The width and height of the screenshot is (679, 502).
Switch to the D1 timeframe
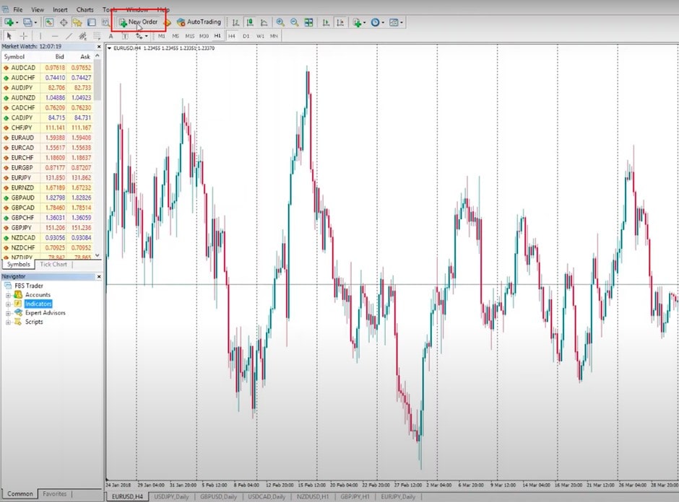(x=246, y=35)
